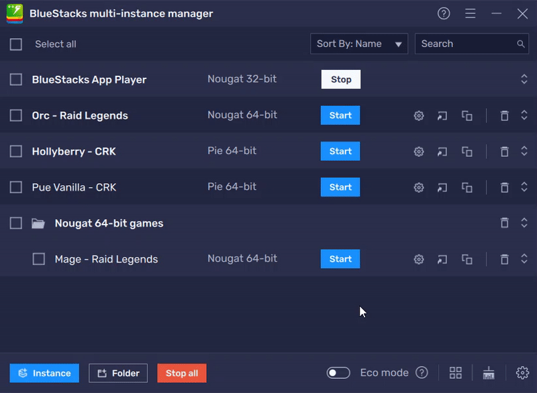
Task: Delete the Pue Vanilla - CRK instance
Action: coord(505,187)
